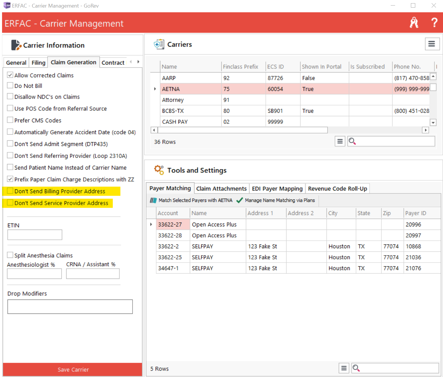The height and width of the screenshot is (377, 443).
Task: Click the ETIN input field
Action: point(35,235)
